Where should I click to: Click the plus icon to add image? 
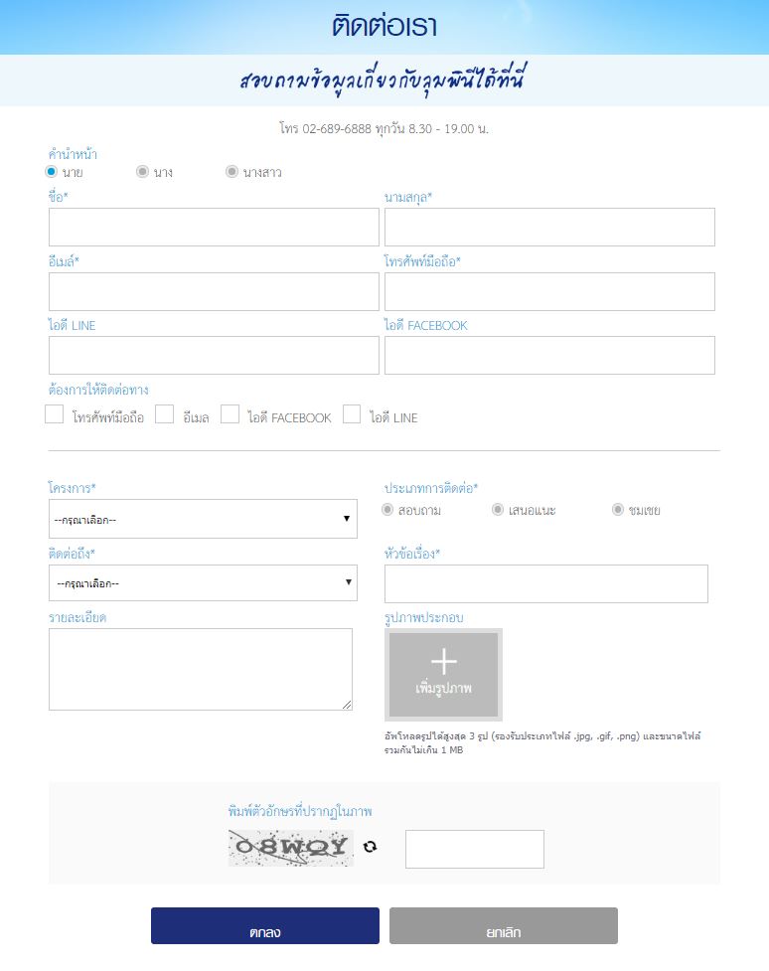coord(443,663)
